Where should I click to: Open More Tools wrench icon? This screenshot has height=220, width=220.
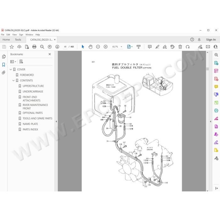click(216, 158)
